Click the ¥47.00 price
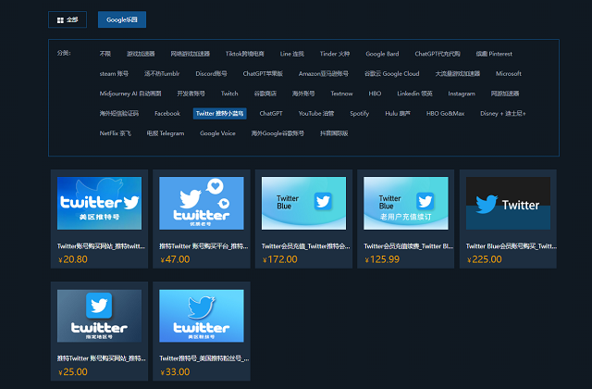 pos(175,259)
